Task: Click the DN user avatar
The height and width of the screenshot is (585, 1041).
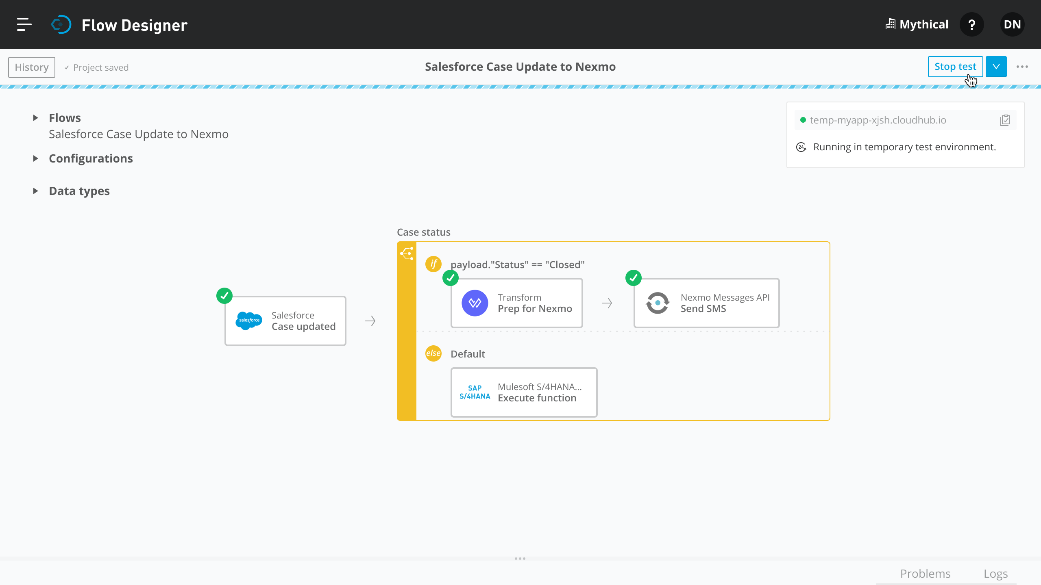Action: pyautogui.click(x=1012, y=25)
